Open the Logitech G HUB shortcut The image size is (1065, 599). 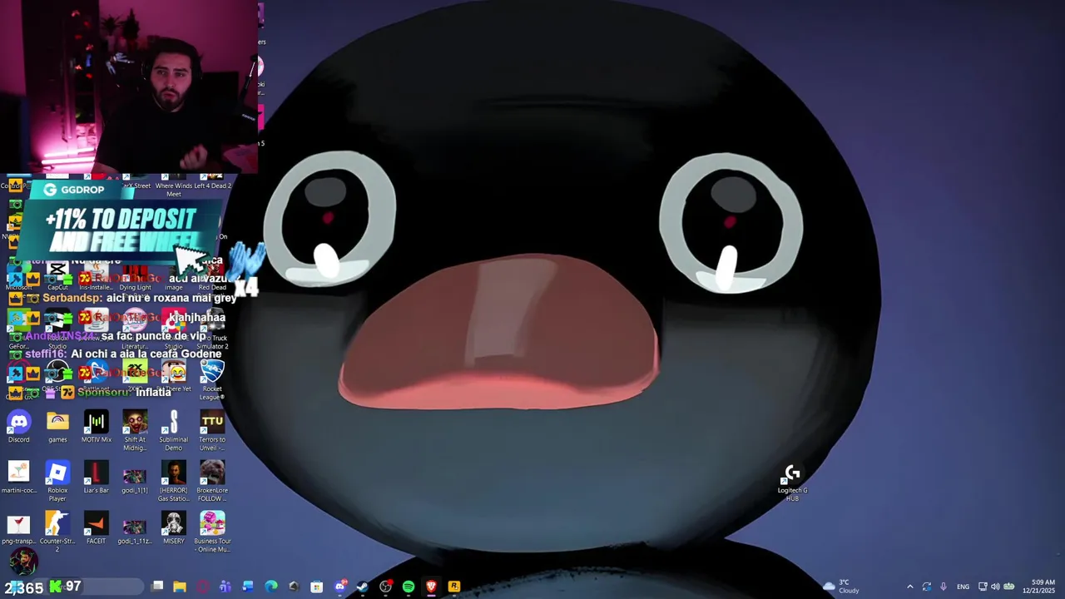click(792, 482)
